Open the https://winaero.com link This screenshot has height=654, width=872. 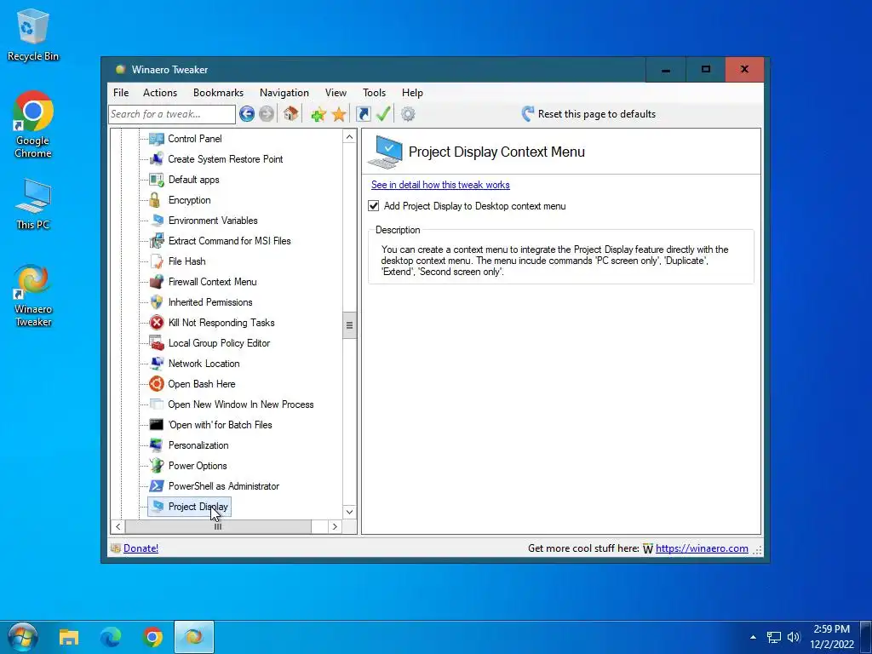click(702, 548)
